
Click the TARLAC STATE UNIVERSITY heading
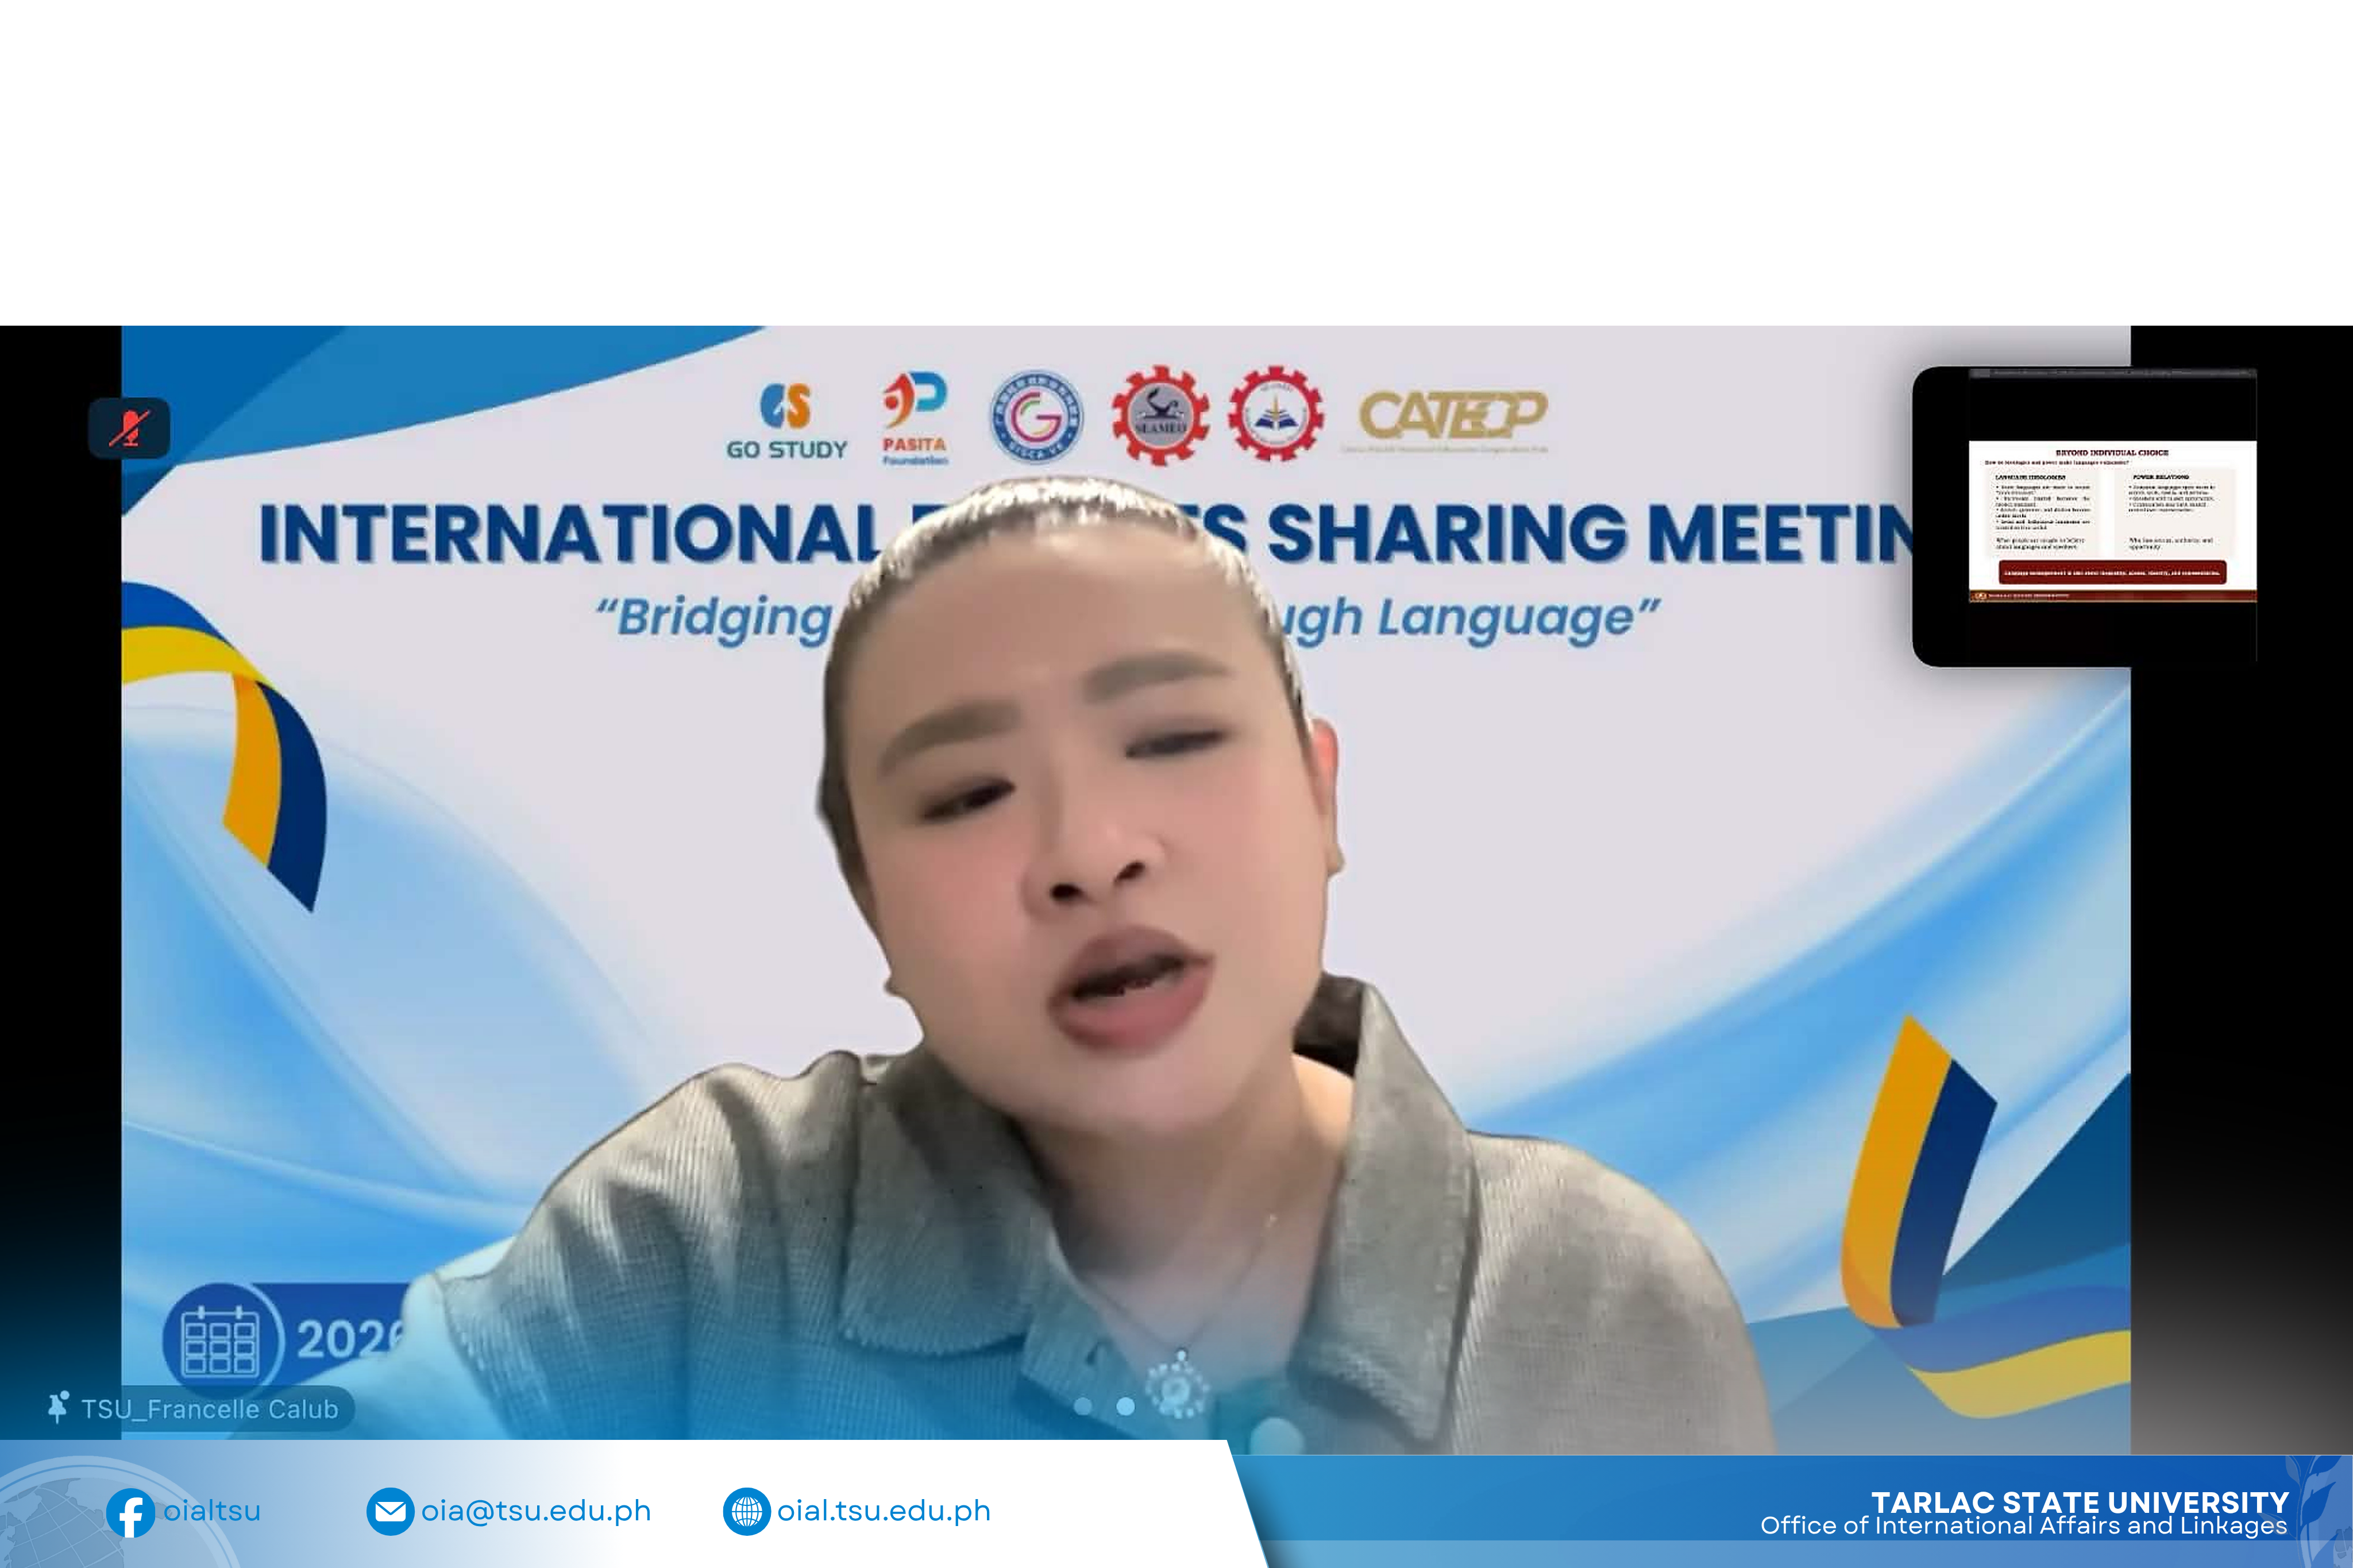2080,1503
